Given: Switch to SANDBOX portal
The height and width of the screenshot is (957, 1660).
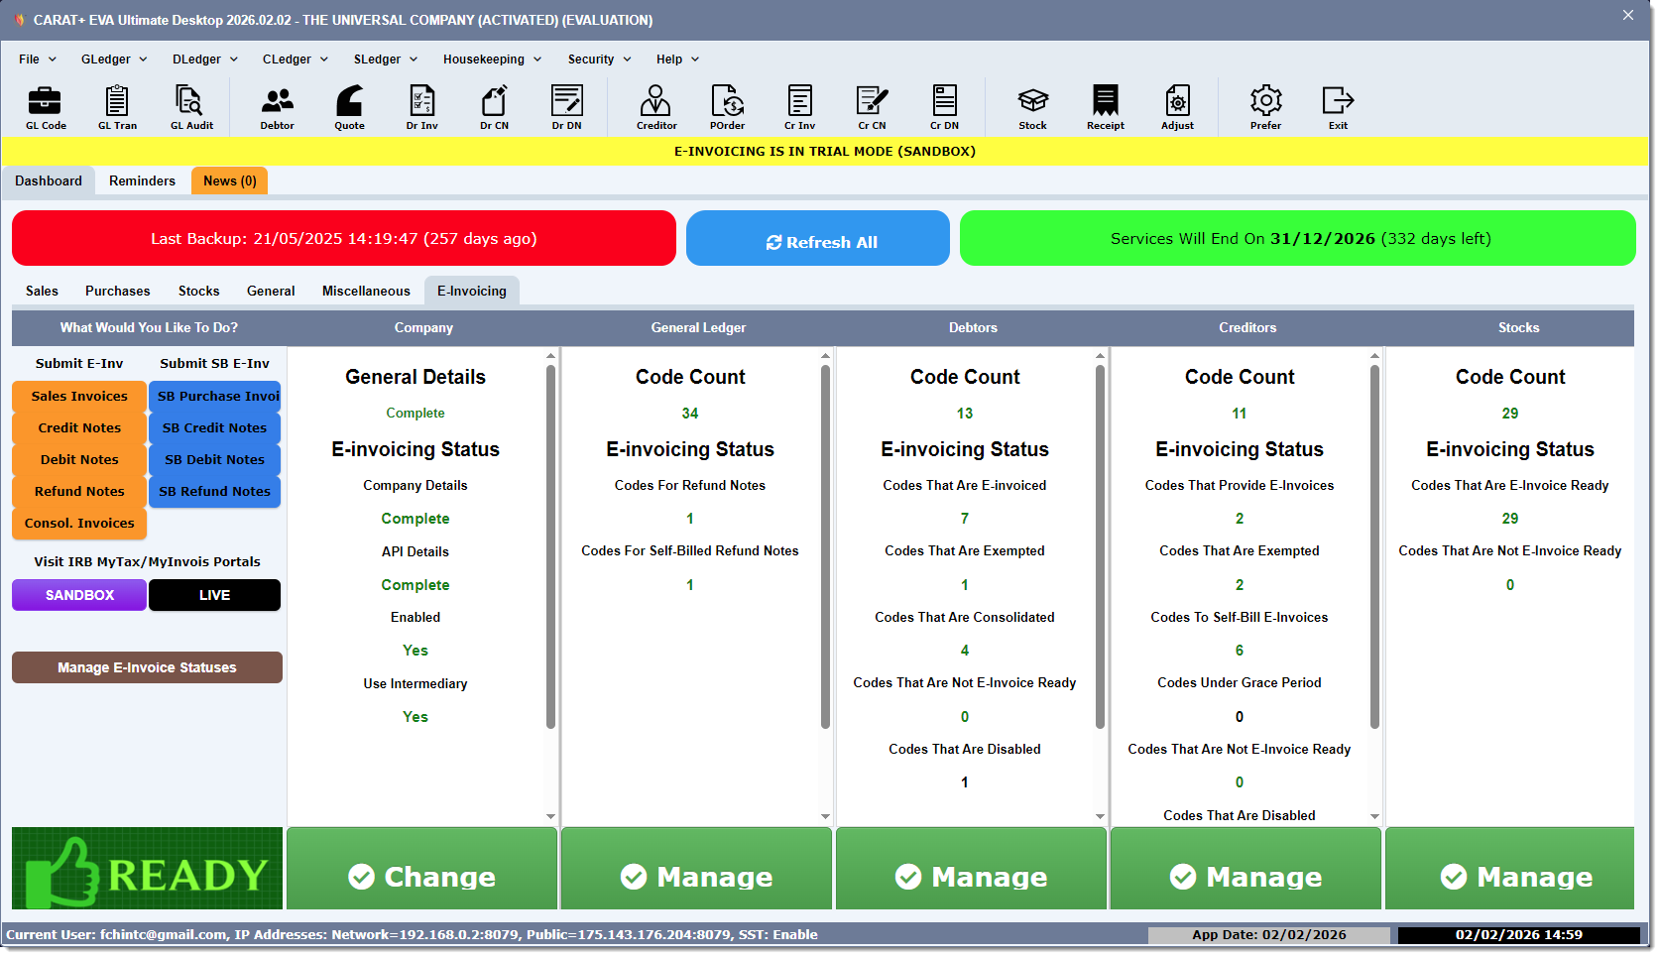Looking at the screenshot, I should pos(79,596).
